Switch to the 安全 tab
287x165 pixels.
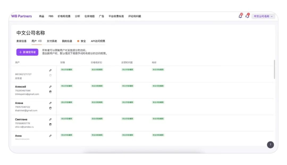[83, 41]
